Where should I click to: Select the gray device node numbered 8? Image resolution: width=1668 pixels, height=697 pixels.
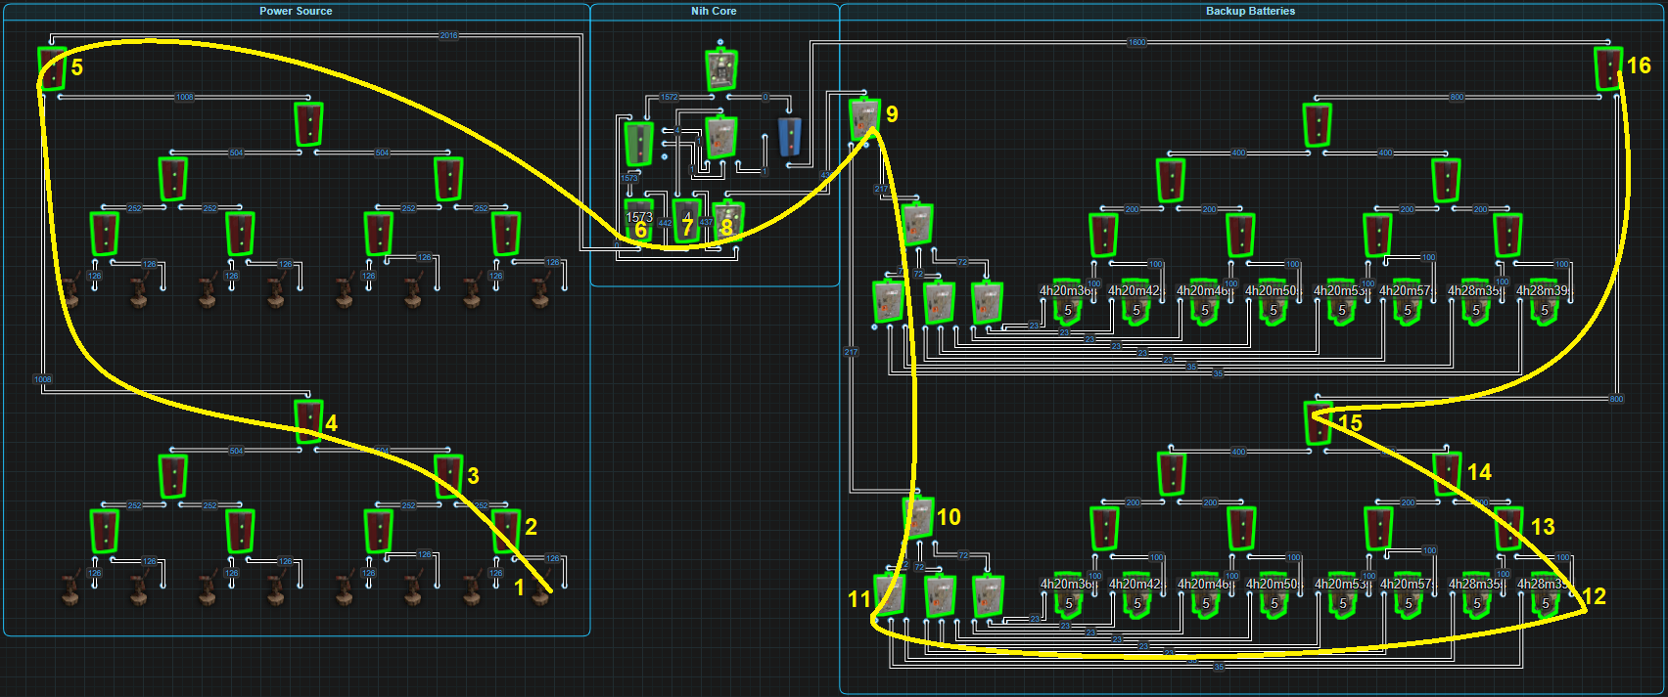pos(727,222)
